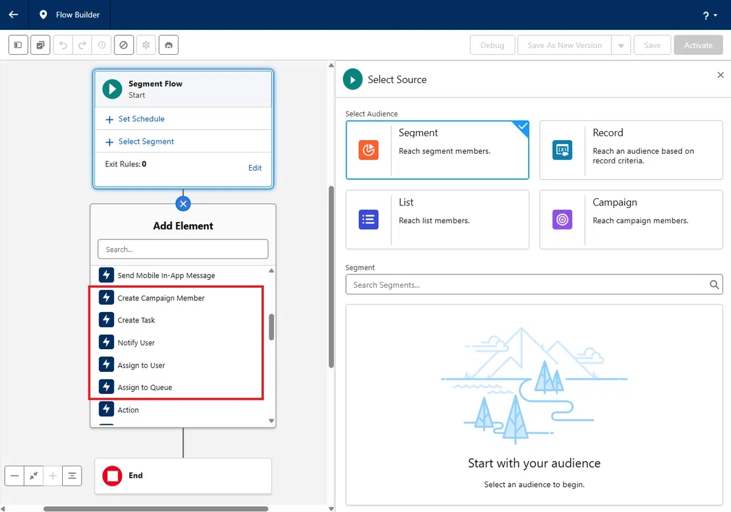Click the auto-layout canvas icon
The image size is (731, 512).
[x=72, y=475]
